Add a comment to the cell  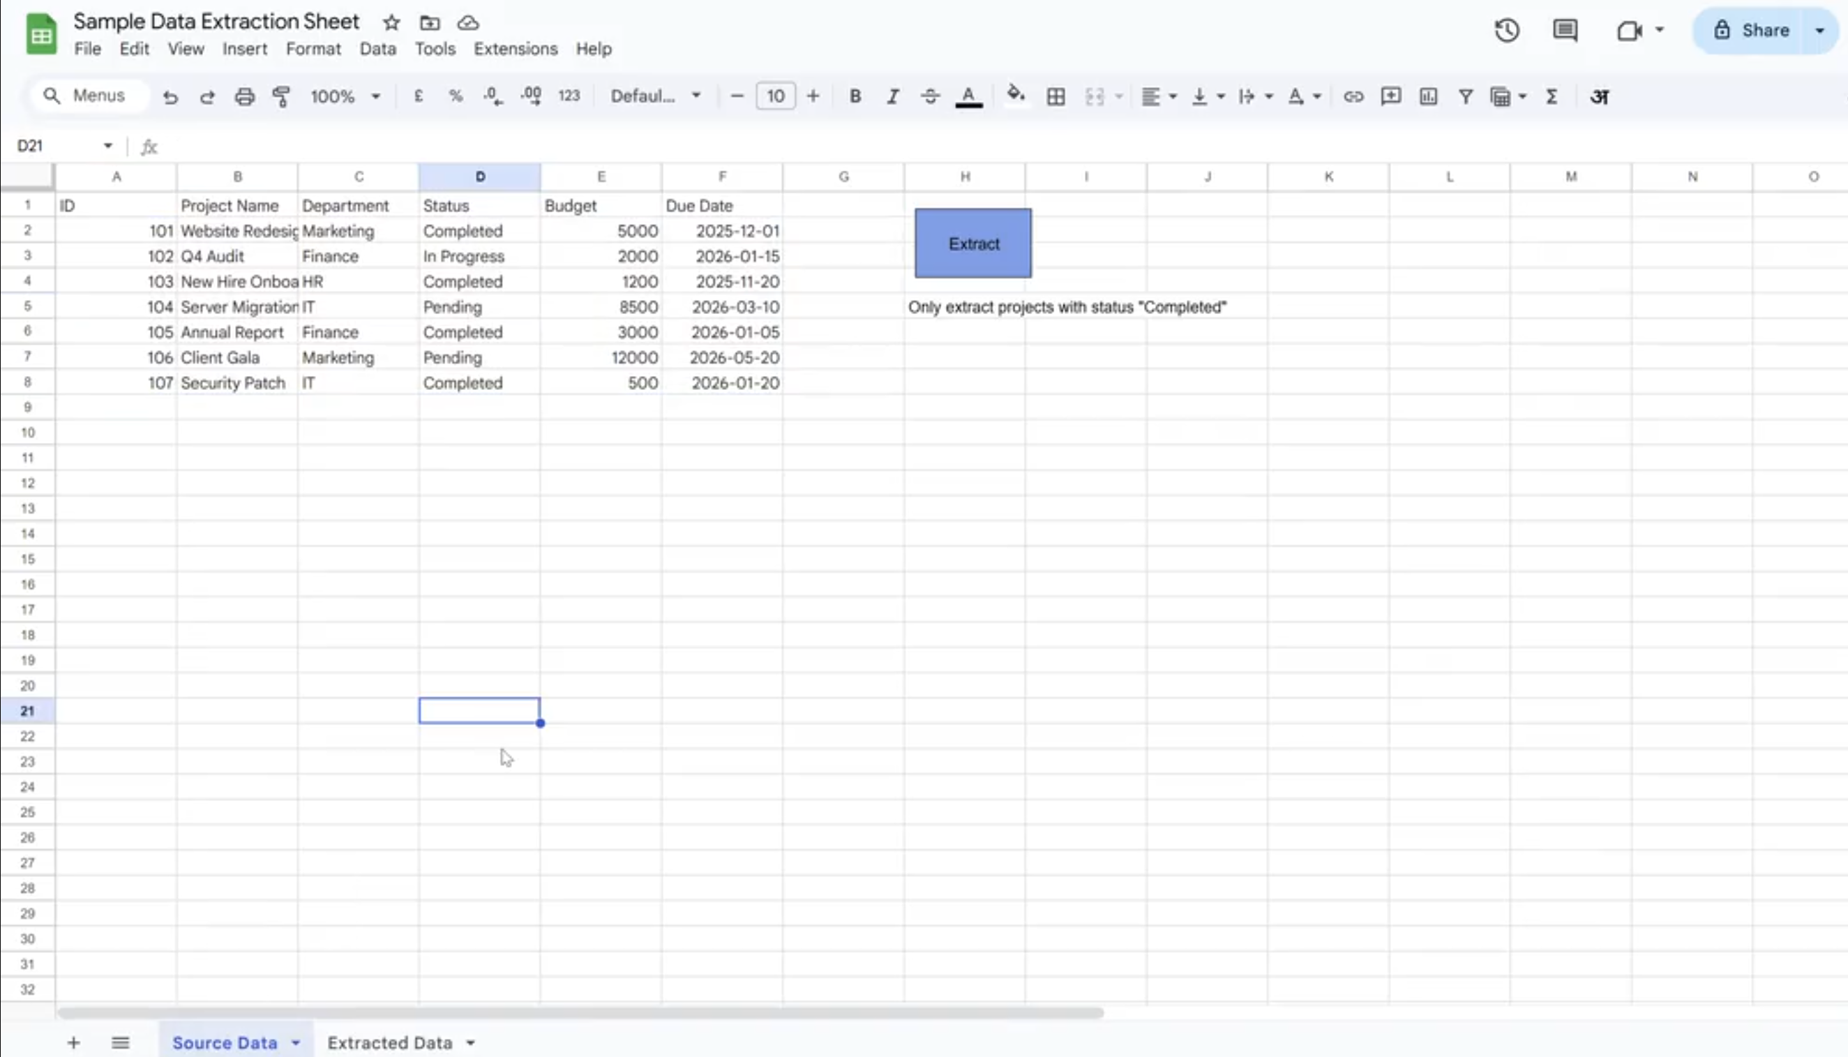1390,96
